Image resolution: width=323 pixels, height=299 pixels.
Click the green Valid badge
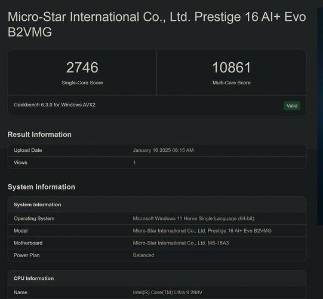pos(292,106)
